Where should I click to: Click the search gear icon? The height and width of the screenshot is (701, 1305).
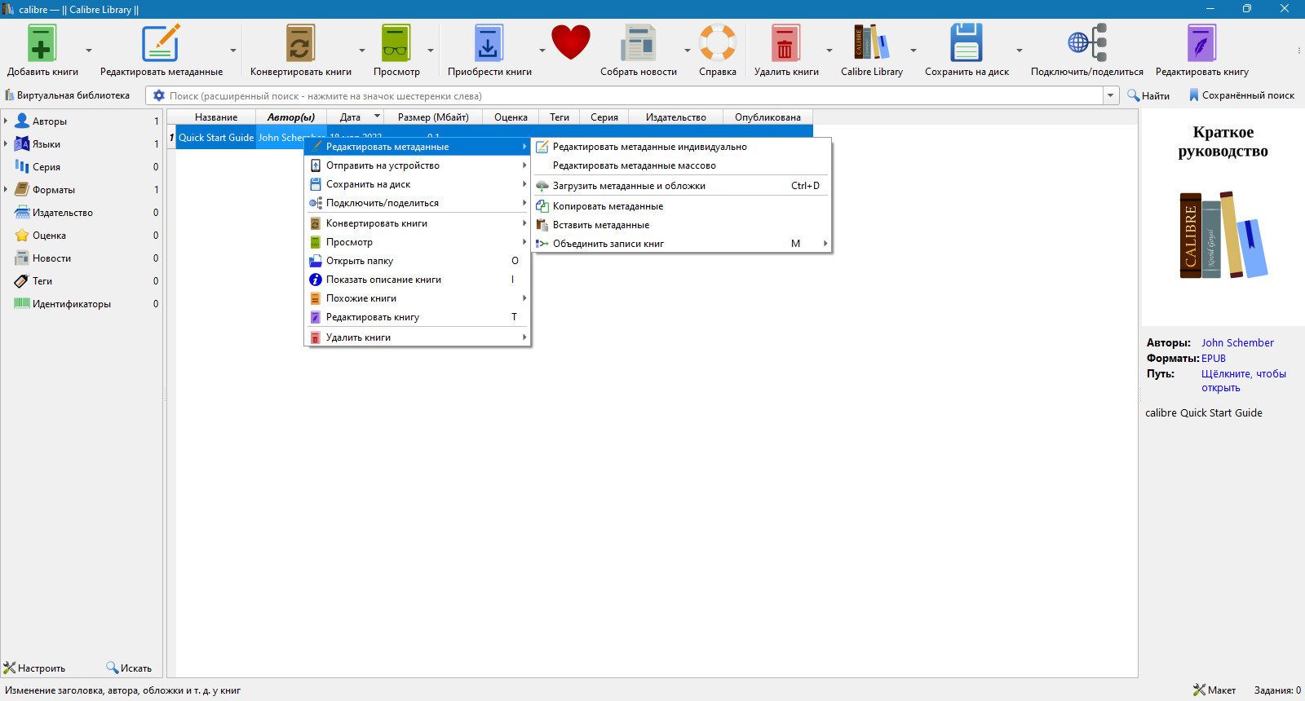159,95
